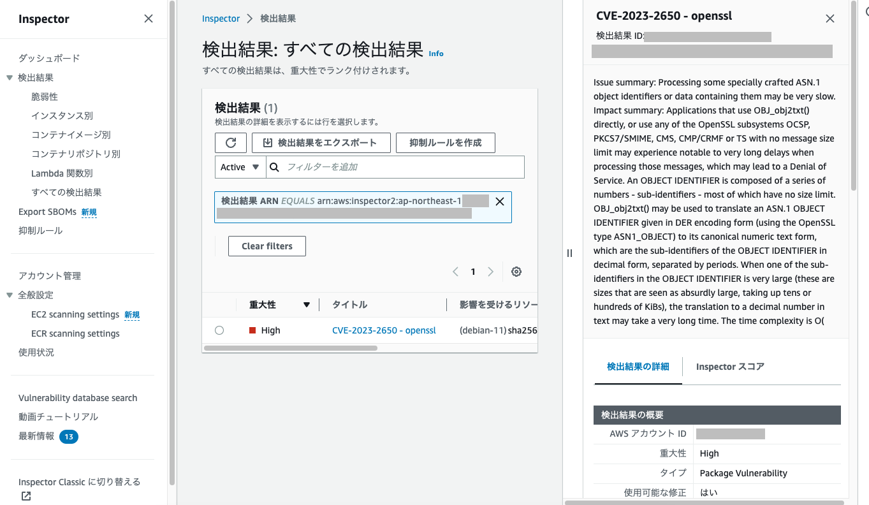
Task: Switch to the Inspector スコア tab
Action: [x=730, y=367]
